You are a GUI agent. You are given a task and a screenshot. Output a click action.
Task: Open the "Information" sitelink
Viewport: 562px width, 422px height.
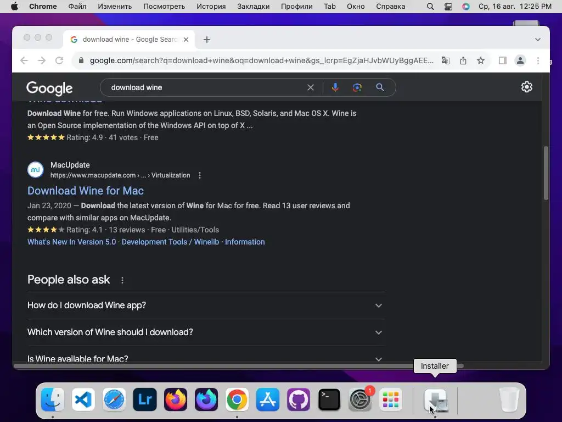[x=245, y=242]
